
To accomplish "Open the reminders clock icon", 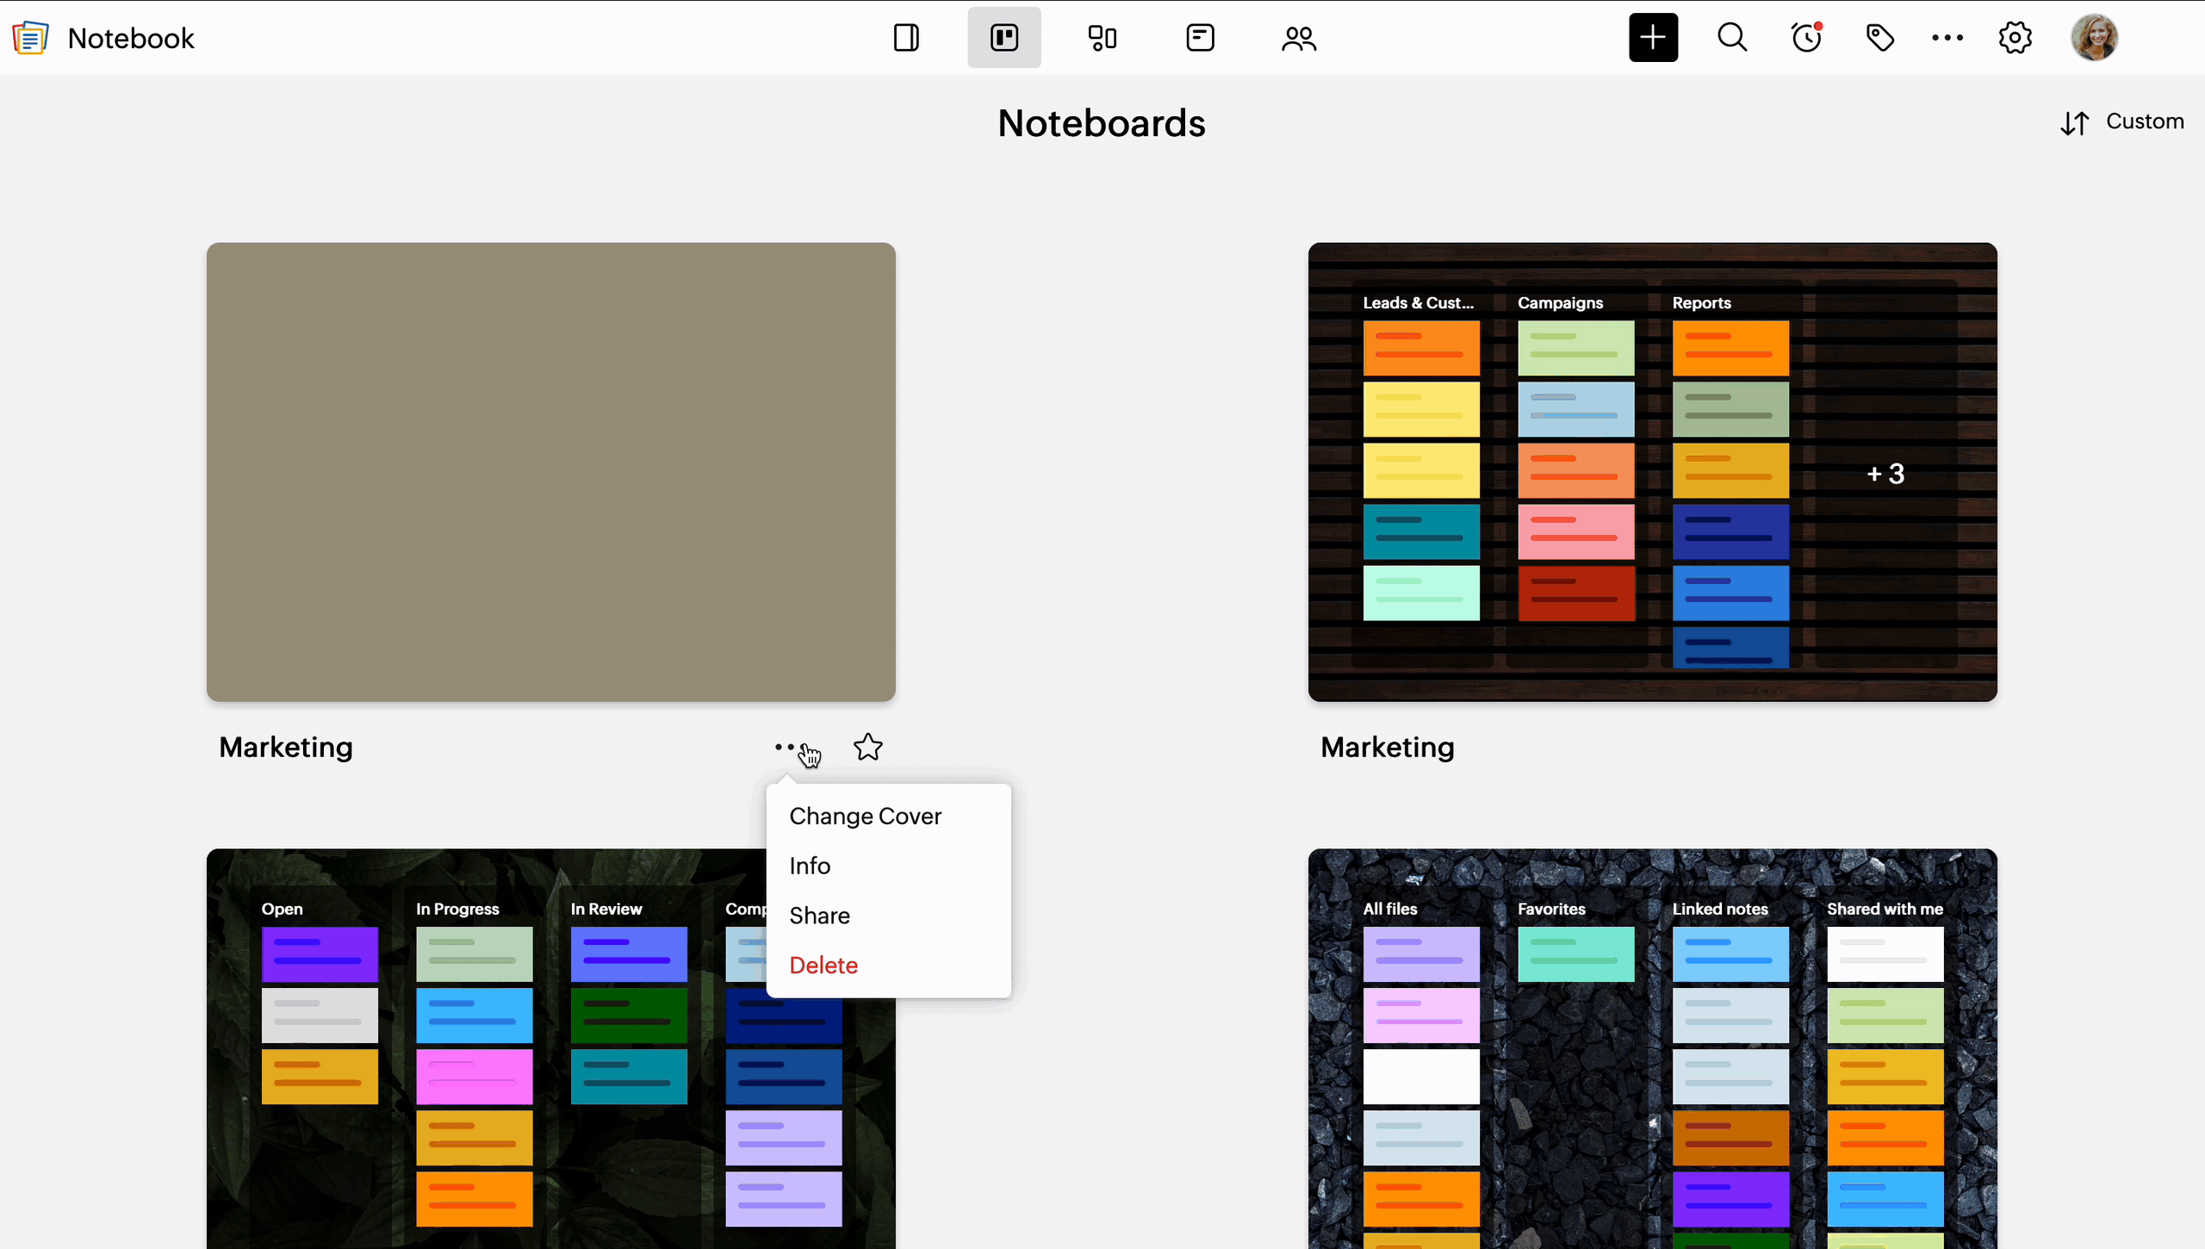I will pyautogui.click(x=1806, y=38).
